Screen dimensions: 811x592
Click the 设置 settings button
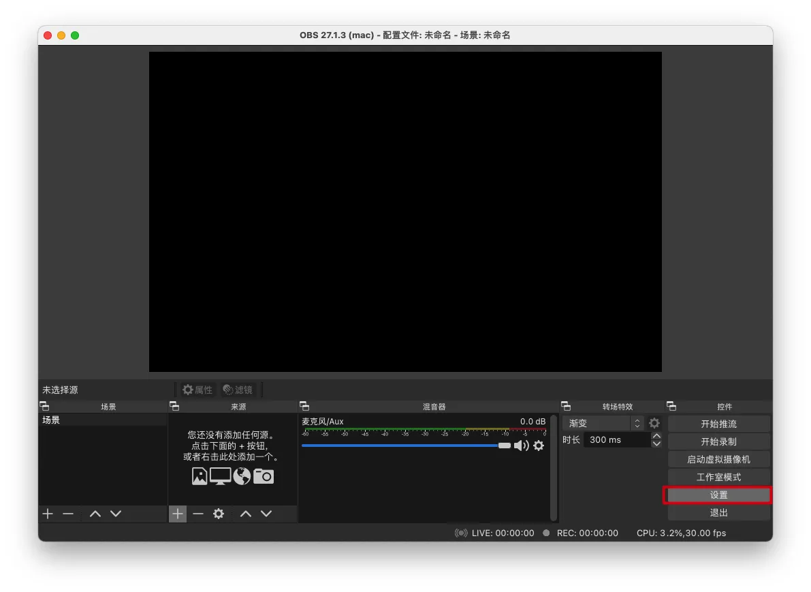(x=718, y=495)
